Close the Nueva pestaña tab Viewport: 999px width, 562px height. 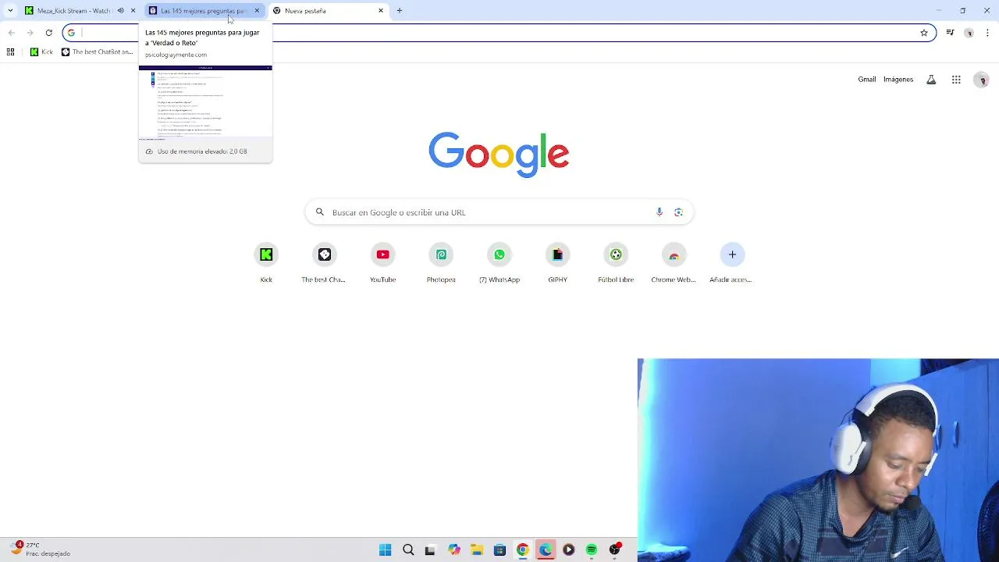coord(381,11)
